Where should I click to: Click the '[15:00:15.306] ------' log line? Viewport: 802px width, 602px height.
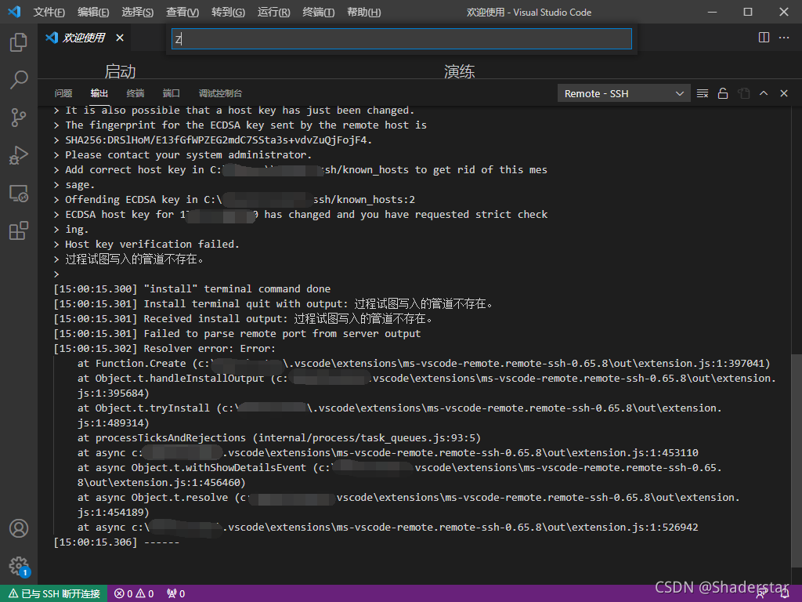pos(117,542)
